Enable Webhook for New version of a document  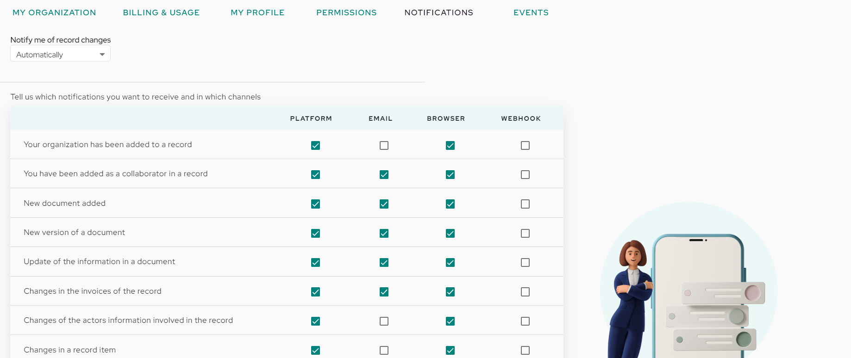[x=525, y=233]
